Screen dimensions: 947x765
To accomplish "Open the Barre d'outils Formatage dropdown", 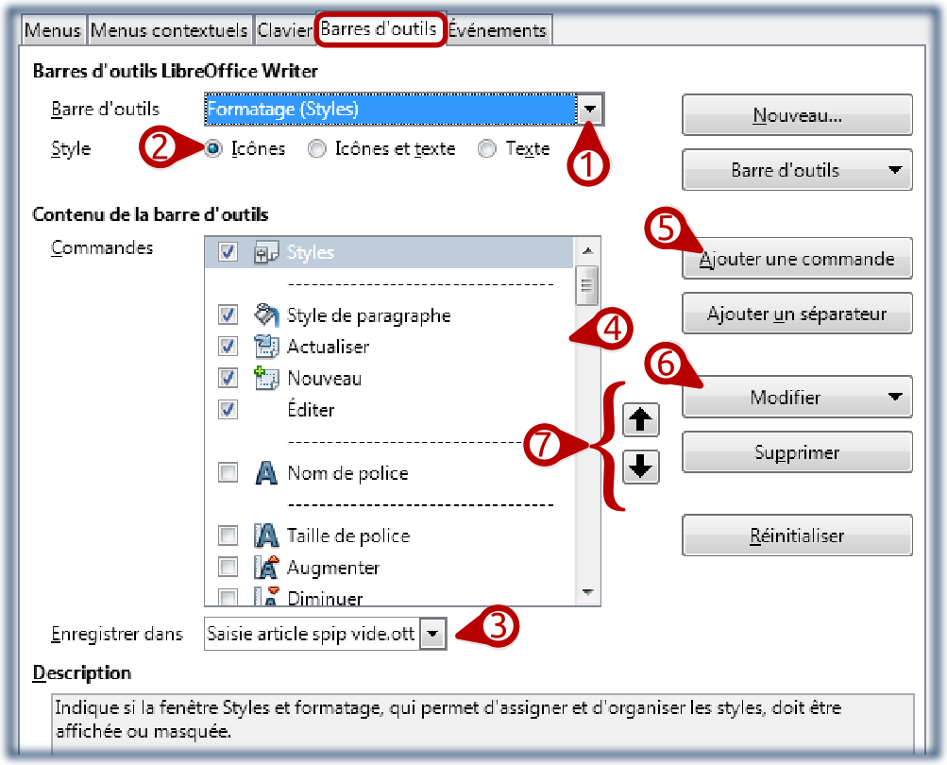I will [590, 110].
